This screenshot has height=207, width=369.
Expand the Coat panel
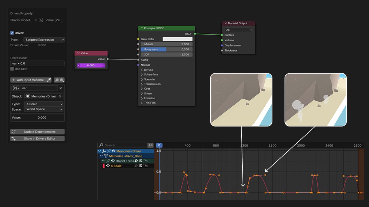[x=142, y=89]
